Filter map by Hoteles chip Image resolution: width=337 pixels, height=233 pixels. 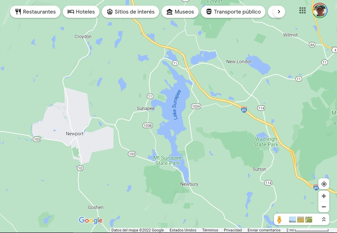click(x=81, y=12)
